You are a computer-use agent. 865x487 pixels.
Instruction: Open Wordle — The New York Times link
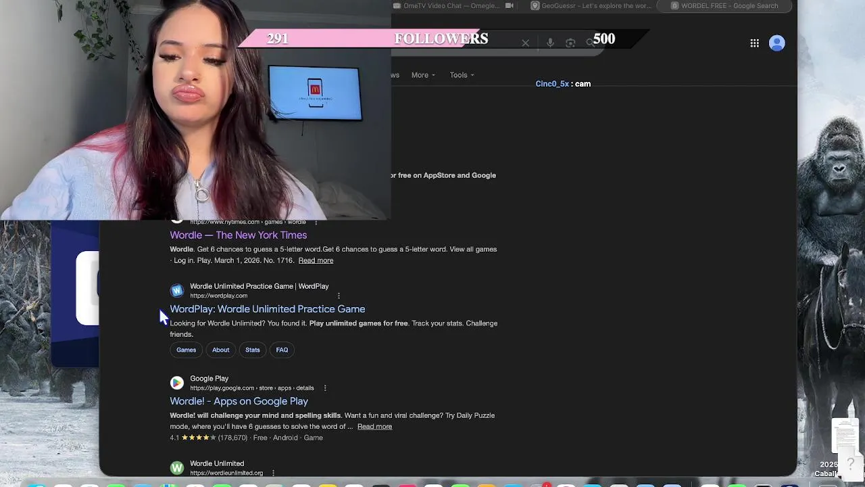tap(239, 235)
